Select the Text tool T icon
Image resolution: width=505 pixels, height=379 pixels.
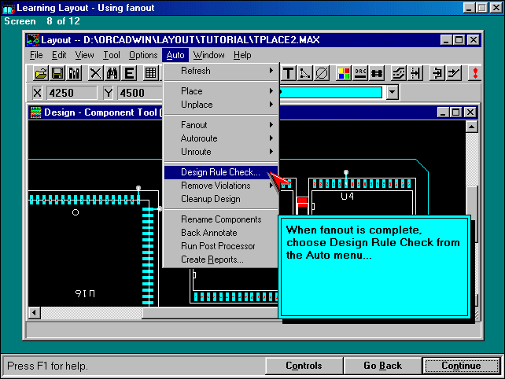coord(288,73)
